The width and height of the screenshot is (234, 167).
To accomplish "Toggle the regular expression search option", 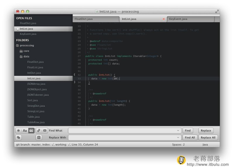I will click(x=18, y=131).
